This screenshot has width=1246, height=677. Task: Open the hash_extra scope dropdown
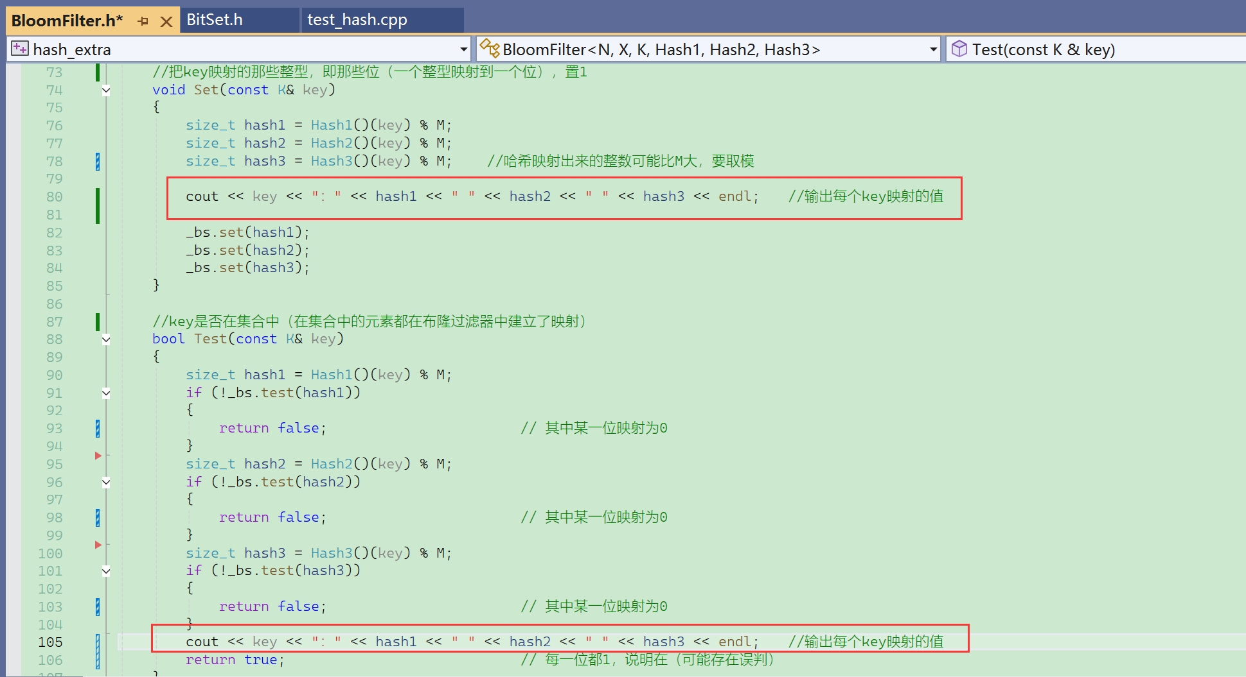click(463, 49)
